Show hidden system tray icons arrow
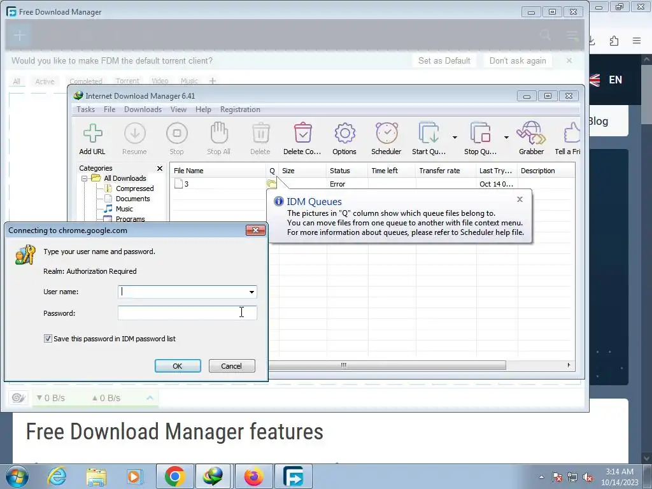This screenshot has height=489, width=652. pos(541,477)
